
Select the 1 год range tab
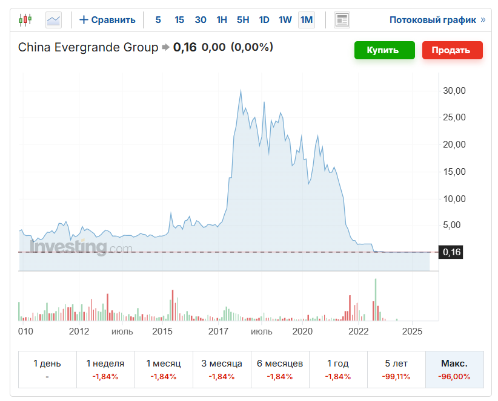click(338, 370)
